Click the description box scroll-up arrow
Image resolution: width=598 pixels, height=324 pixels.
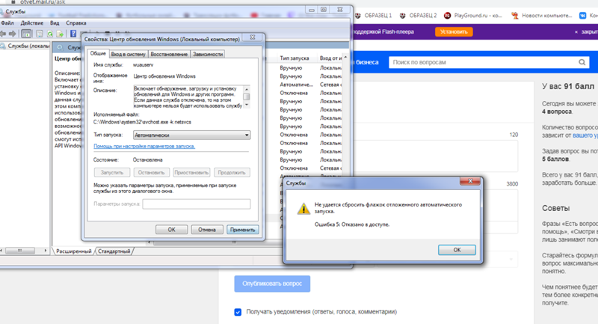tap(247, 88)
